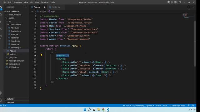The image size is (200, 112).
Task: Click the code minimap preview
Action: (186, 16)
